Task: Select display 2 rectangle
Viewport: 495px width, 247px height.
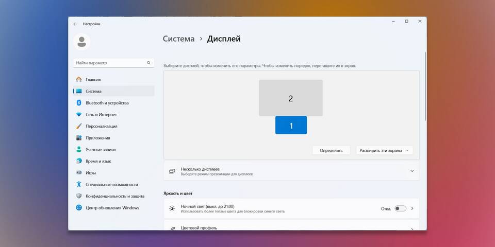Action: pos(291,98)
